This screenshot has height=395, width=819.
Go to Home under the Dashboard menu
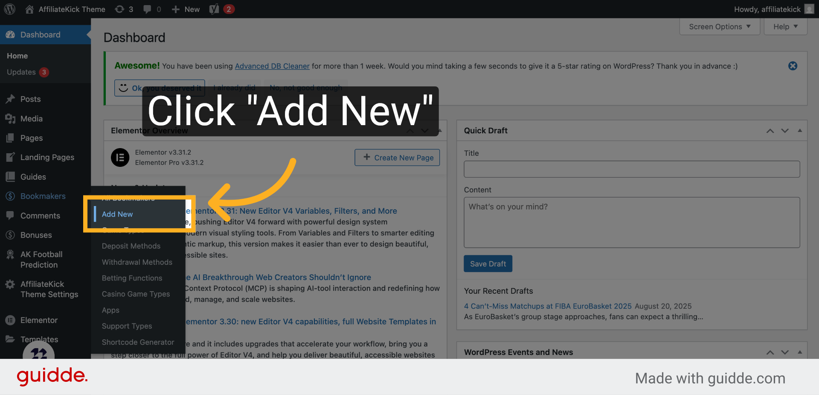click(17, 56)
